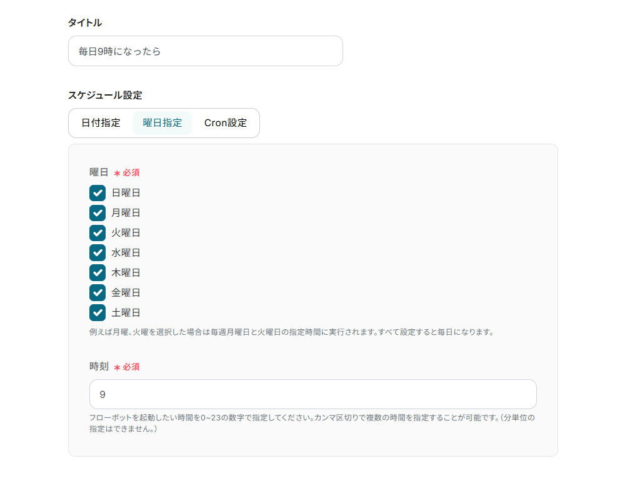Screen dimensions: 625x486
Task: Click the 時刻 required label
Action: click(x=115, y=367)
